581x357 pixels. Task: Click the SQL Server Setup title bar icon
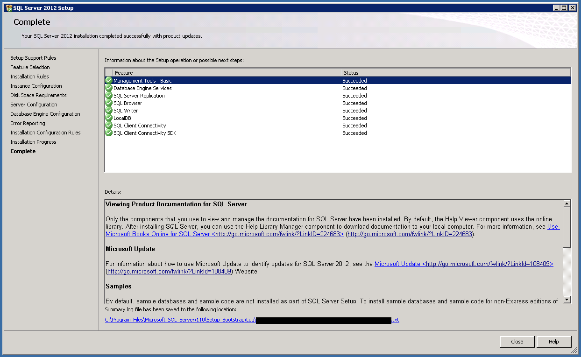(x=8, y=7)
